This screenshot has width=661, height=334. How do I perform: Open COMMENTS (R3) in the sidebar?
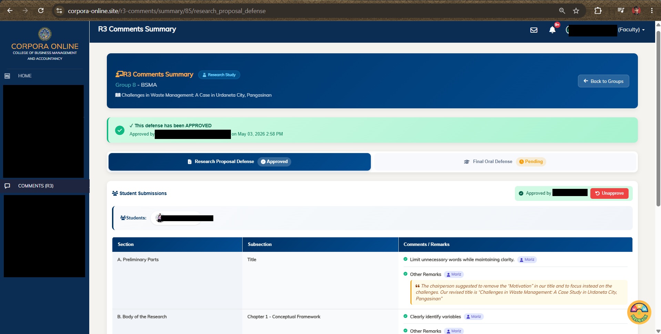click(x=45, y=186)
